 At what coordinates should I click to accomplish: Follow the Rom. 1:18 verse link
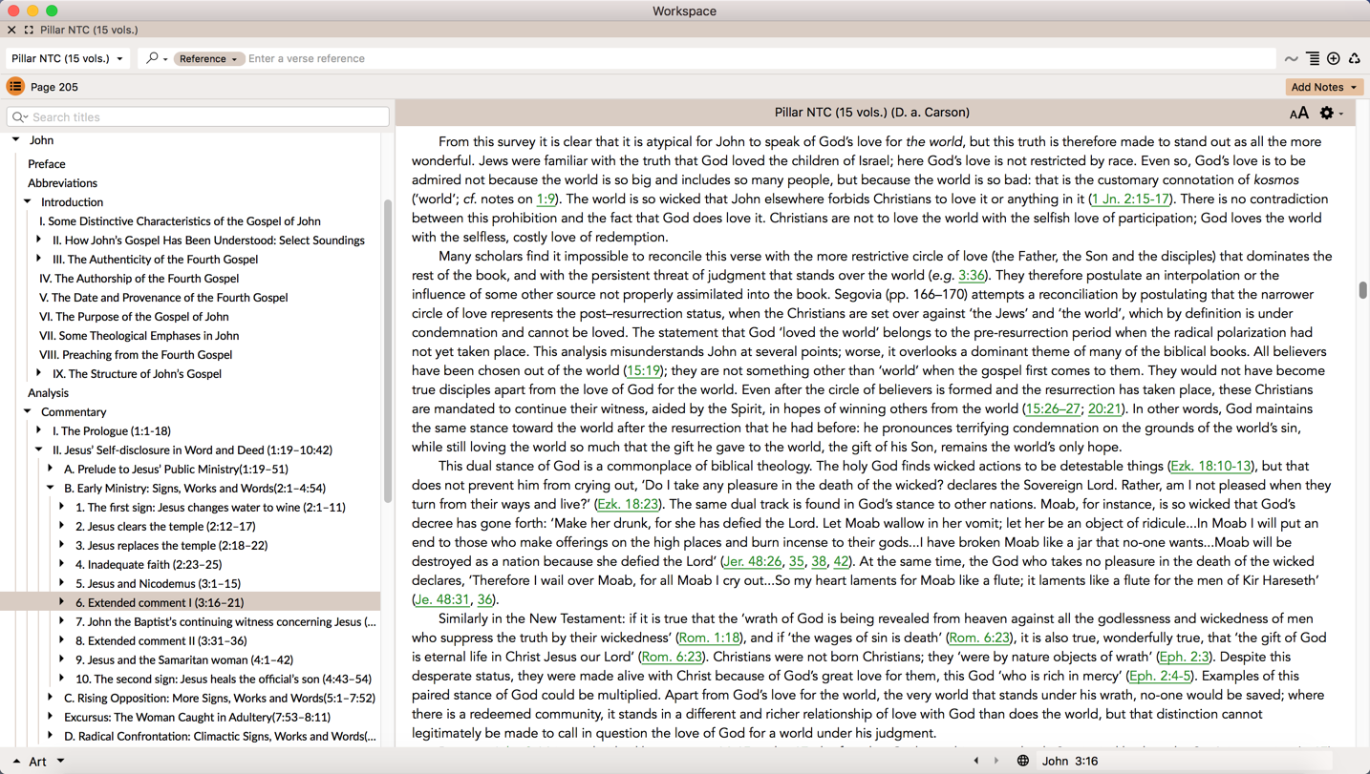(710, 638)
